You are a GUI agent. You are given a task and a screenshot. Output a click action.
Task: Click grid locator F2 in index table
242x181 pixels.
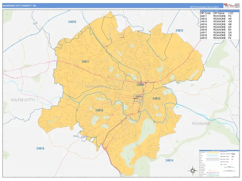230,38
